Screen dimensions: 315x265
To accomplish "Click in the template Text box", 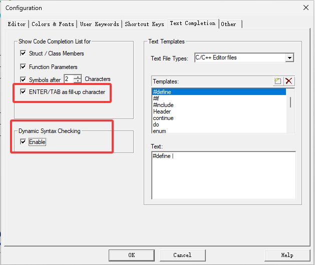I will pos(223,175).
